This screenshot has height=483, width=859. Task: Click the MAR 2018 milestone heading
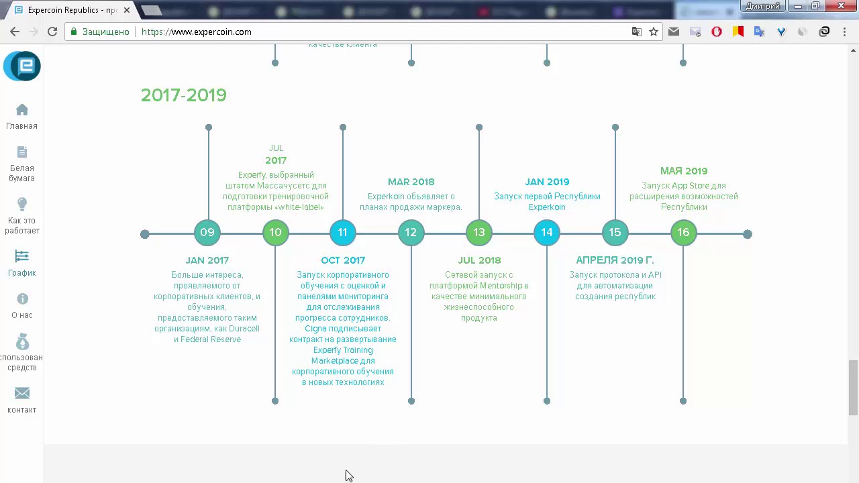(411, 182)
